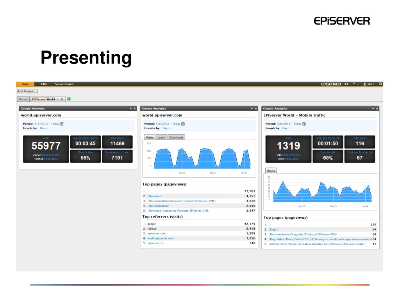Close the EPiServer World dashboard tab
Image resolution: width=400 pixels, height=300 pixels.
point(62,99)
